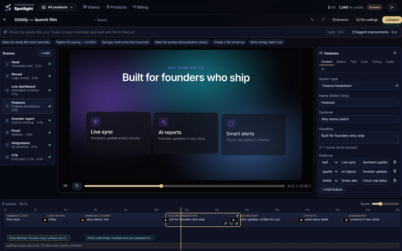402x251 pixels.
Task: Redo the last edit
Action: pos(323,20)
